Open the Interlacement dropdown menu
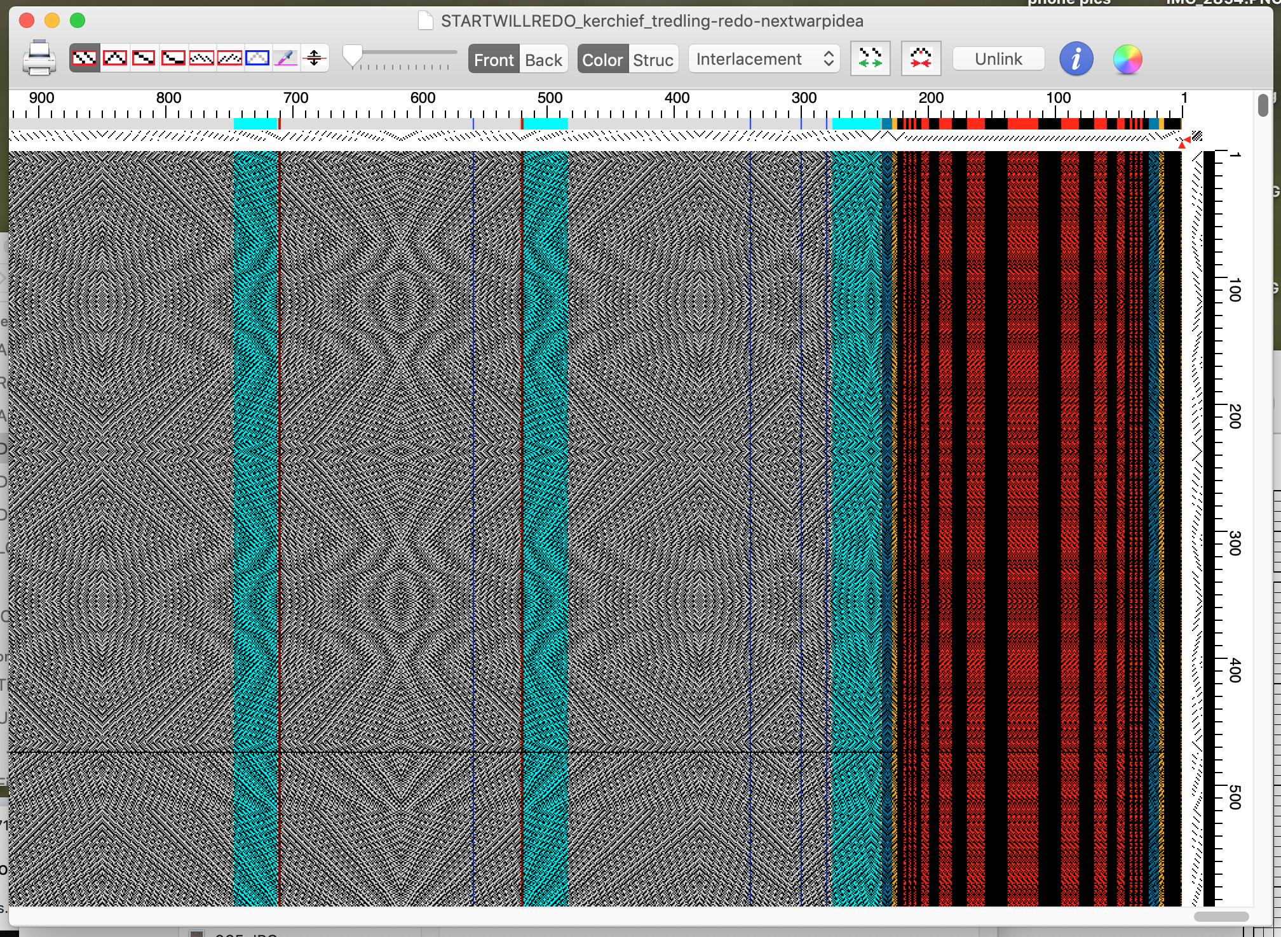Screen dimensions: 1281x937 coord(764,59)
